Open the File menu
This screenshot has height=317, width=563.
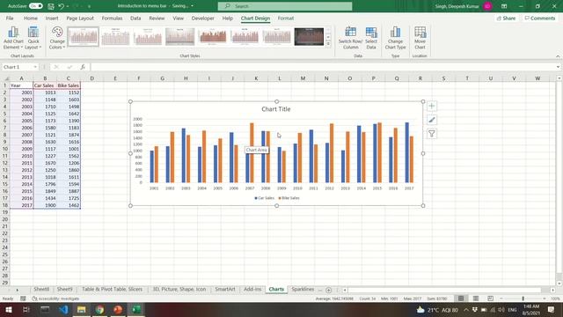tap(10, 18)
